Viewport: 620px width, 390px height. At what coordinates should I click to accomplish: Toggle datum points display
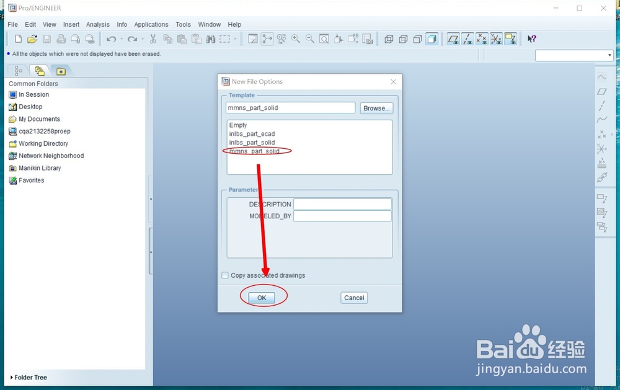[482, 39]
